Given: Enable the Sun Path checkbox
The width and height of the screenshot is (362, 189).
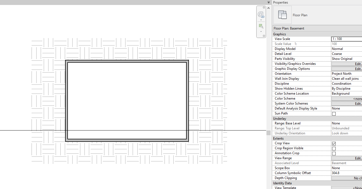Looking at the screenshot, I should (x=334, y=113).
